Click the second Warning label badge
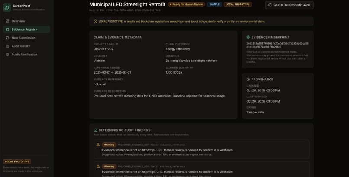The width and height of the screenshot is (349, 177). pos(109,167)
